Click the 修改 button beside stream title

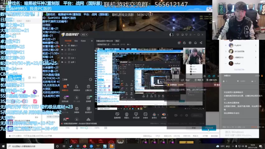[117, 41]
